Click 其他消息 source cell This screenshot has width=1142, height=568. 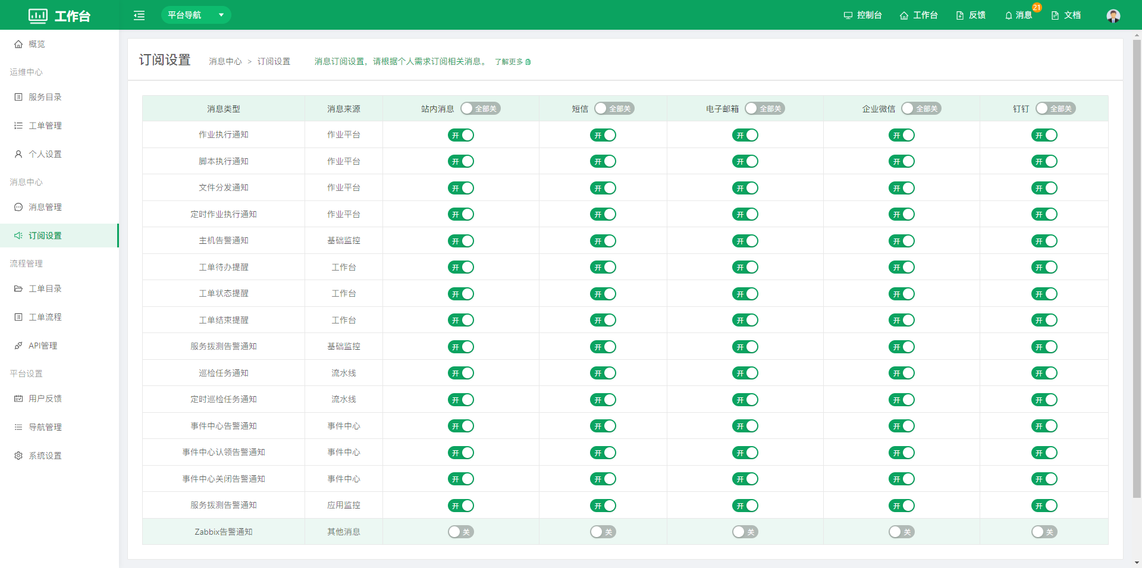pyautogui.click(x=344, y=532)
